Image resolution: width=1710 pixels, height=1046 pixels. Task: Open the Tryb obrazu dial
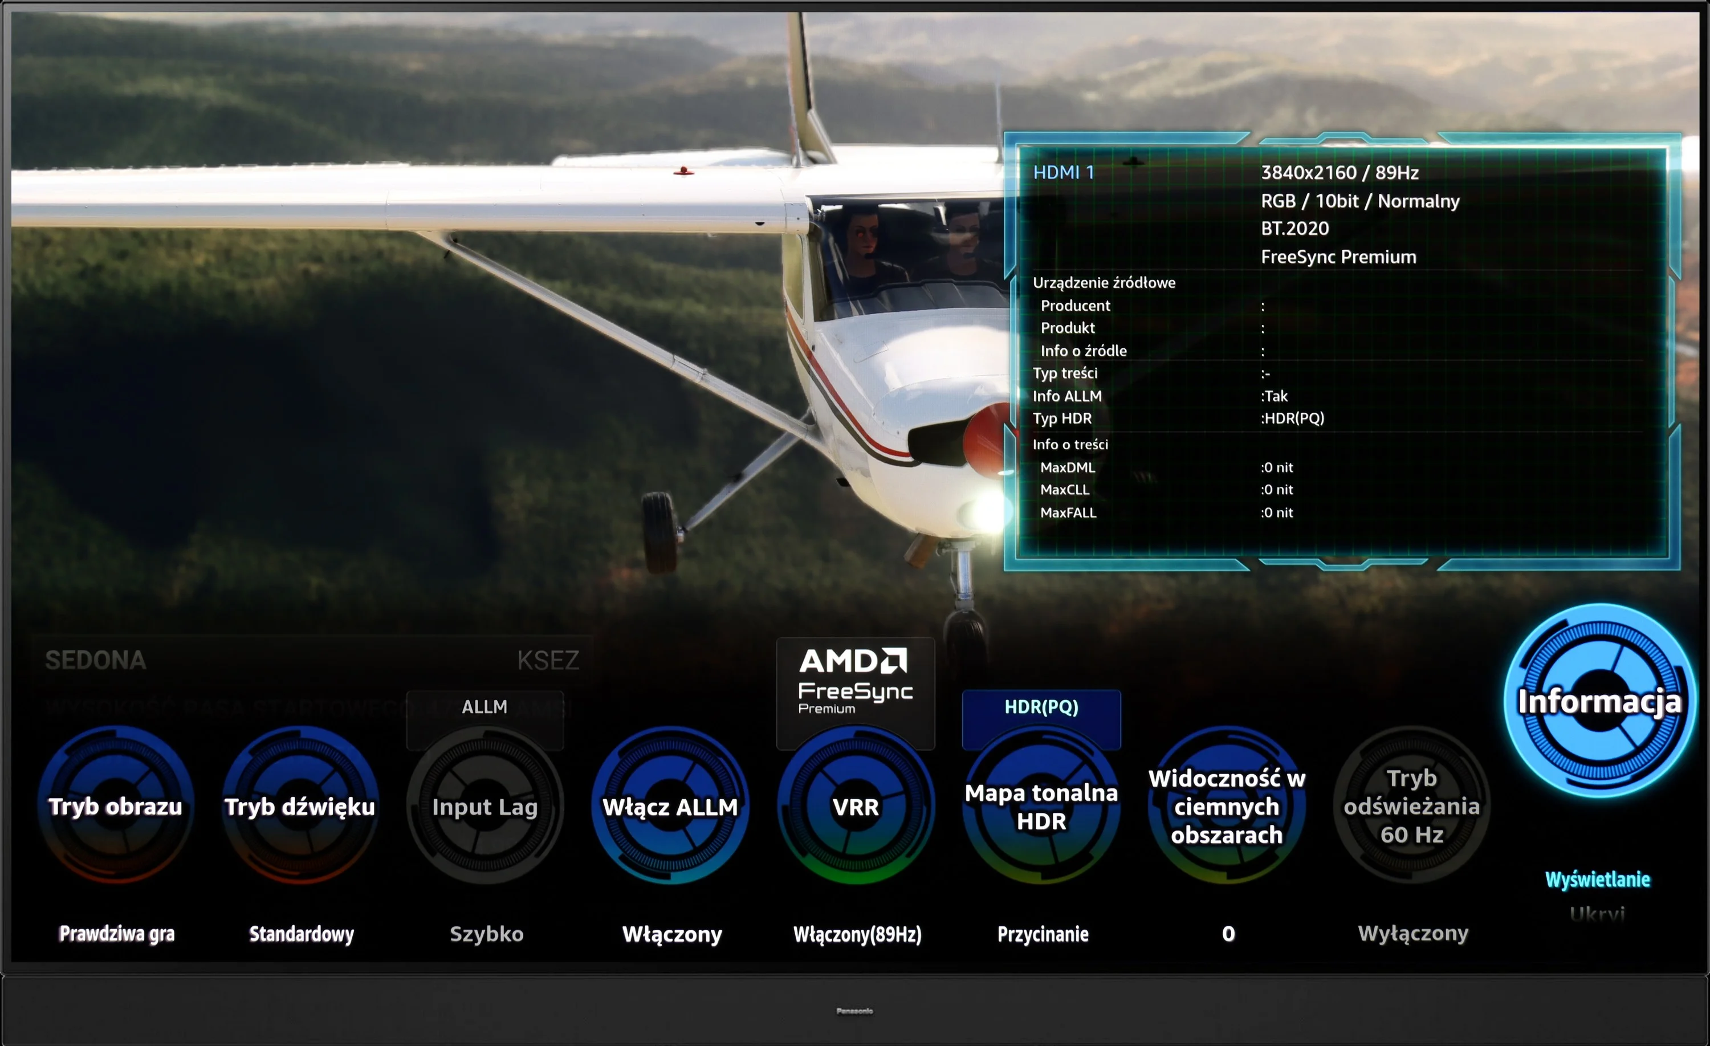click(116, 805)
